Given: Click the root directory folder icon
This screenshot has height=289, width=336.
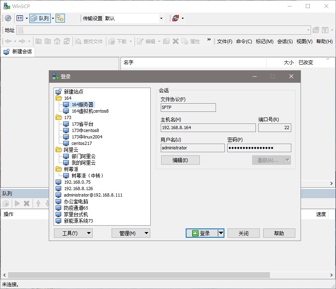Looking at the screenshot, I should (48, 41).
